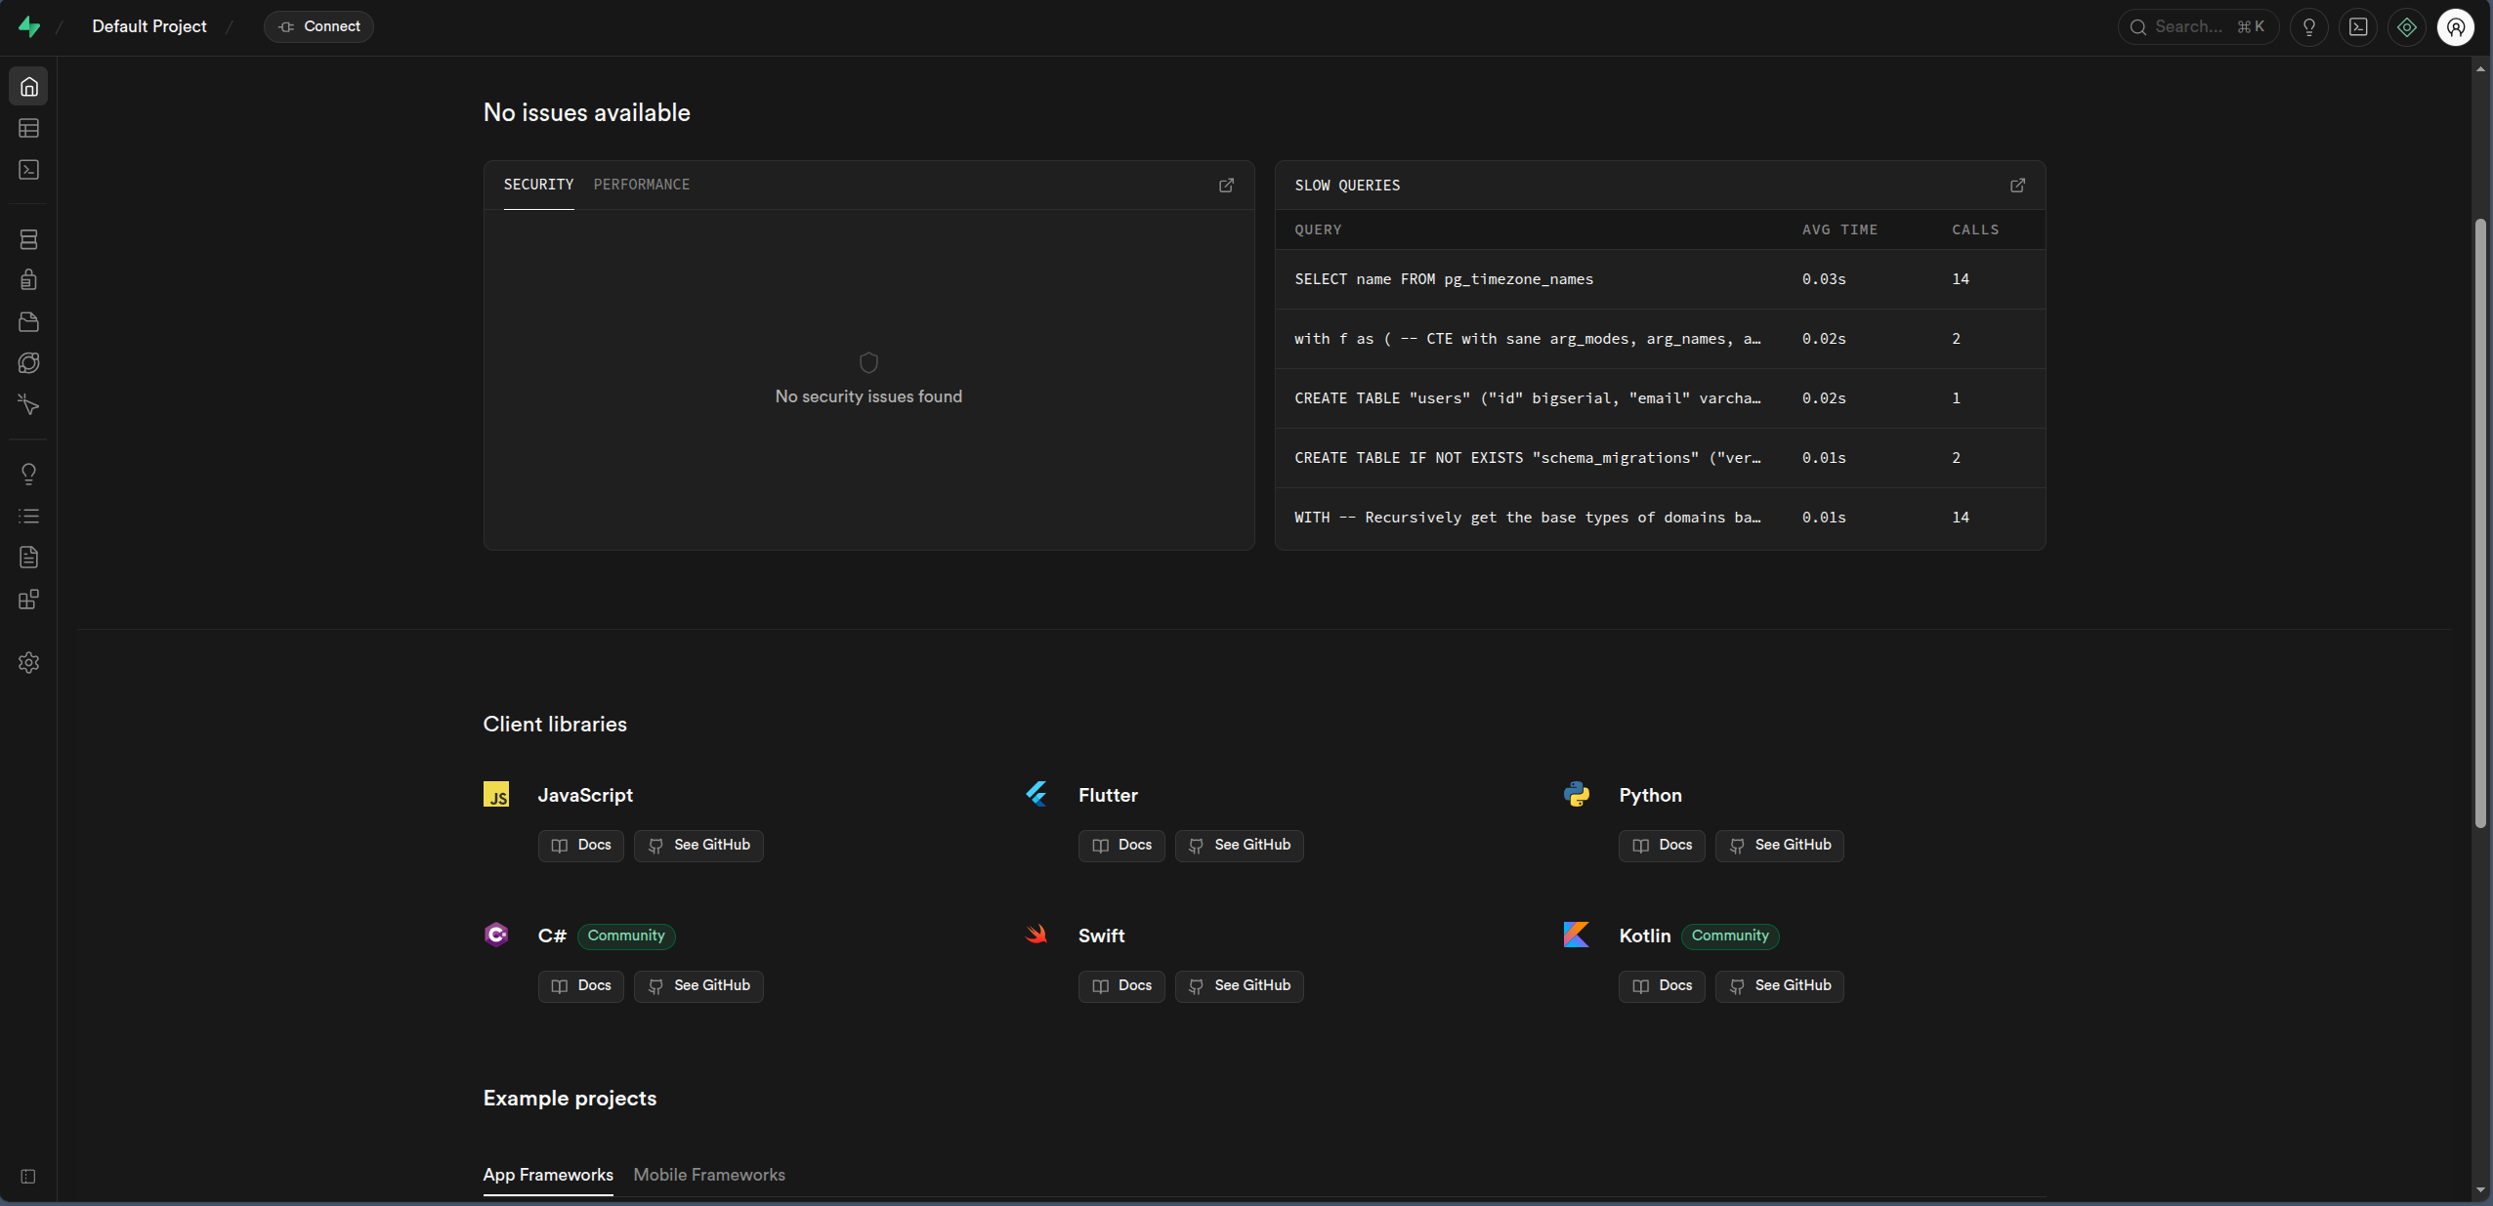Screen dimensions: 2493x1206
Task: Toggle the sidebar collapse control
Action: [28, 1177]
